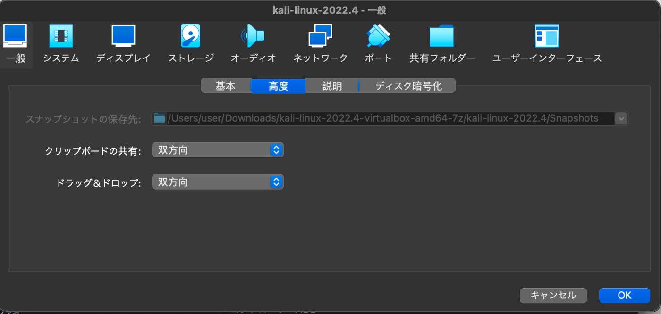
Task: Switch to the 基本 tab
Action: coord(226,86)
